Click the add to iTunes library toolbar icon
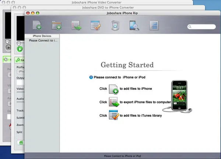The image size is (221, 159). pyautogui.click(x=95, y=25)
